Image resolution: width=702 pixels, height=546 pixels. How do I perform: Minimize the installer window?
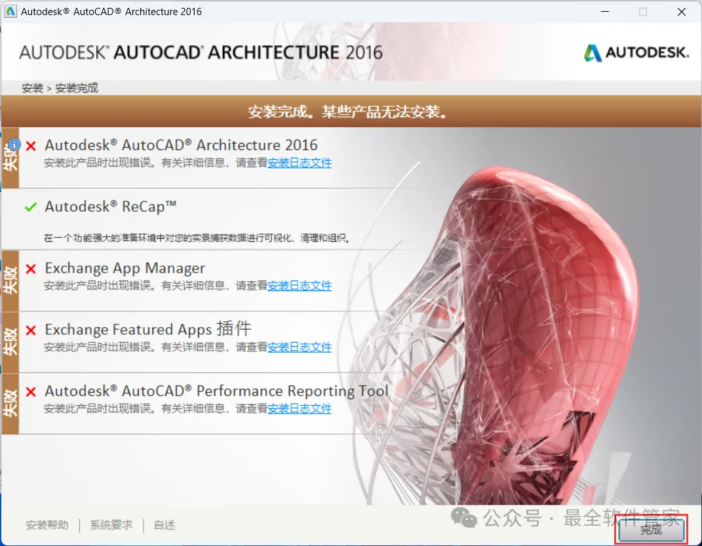pos(605,12)
